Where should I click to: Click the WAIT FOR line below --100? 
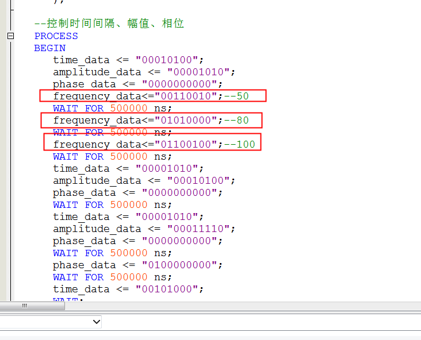coord(112,157)
